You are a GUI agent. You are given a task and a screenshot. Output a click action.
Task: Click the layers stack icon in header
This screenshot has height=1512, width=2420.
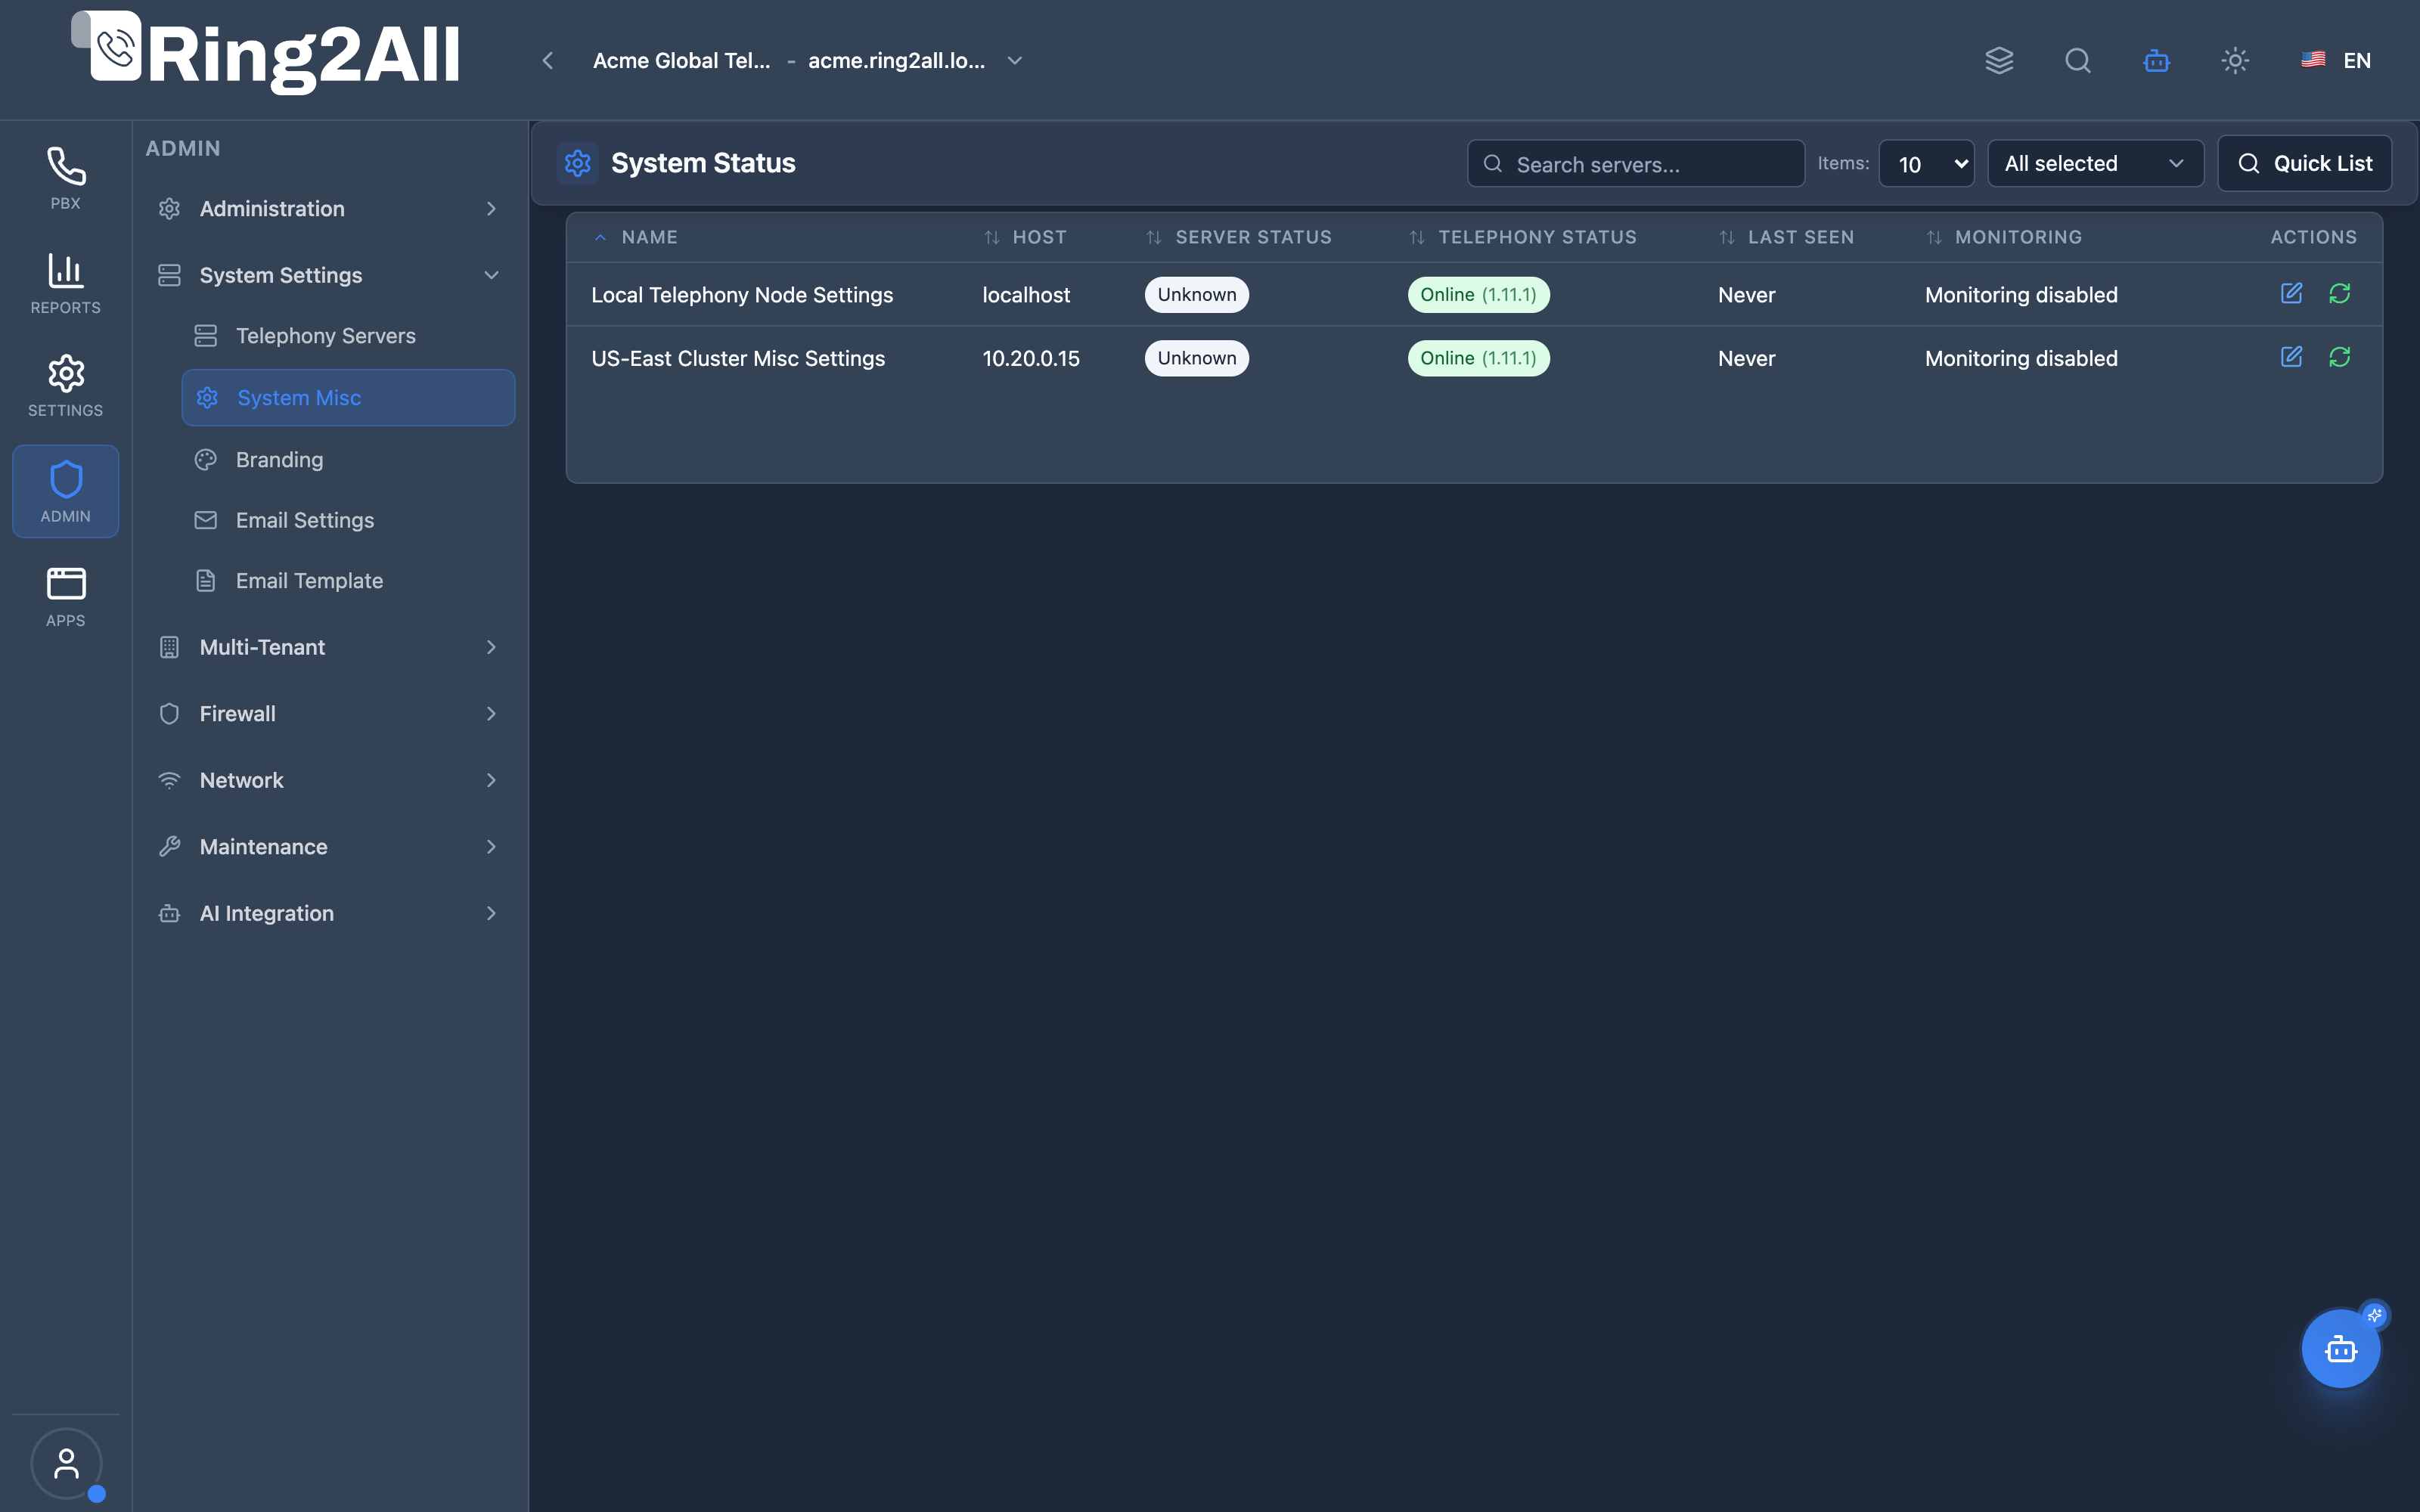pos(1999,60)
